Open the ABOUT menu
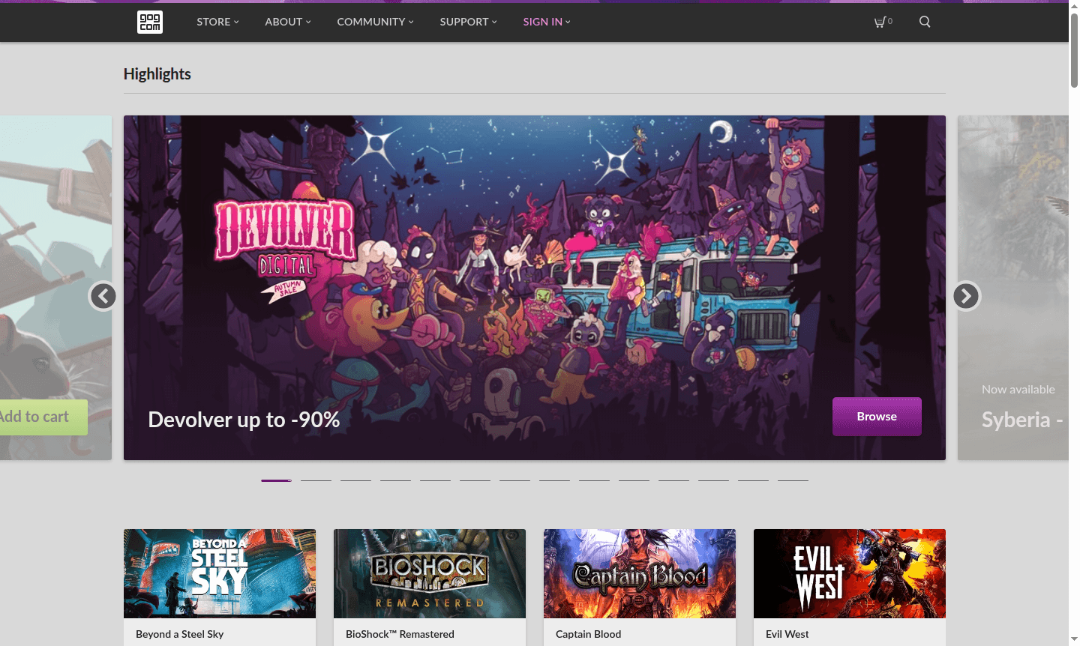The width and height of the screenshot is (1080, 646). coord(286,22)
